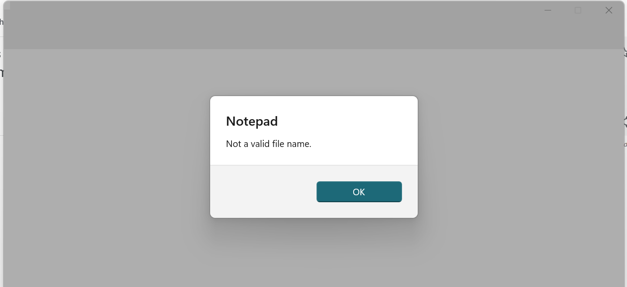Click the partially visible lower icon at right edge

point(625,122)
